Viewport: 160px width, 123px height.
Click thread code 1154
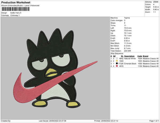tap(140, 66)
